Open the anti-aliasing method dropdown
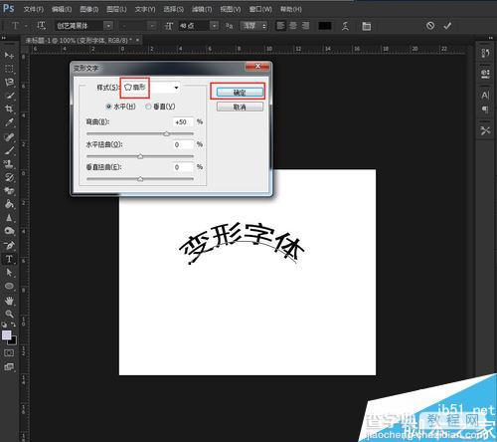 (253, 26)
